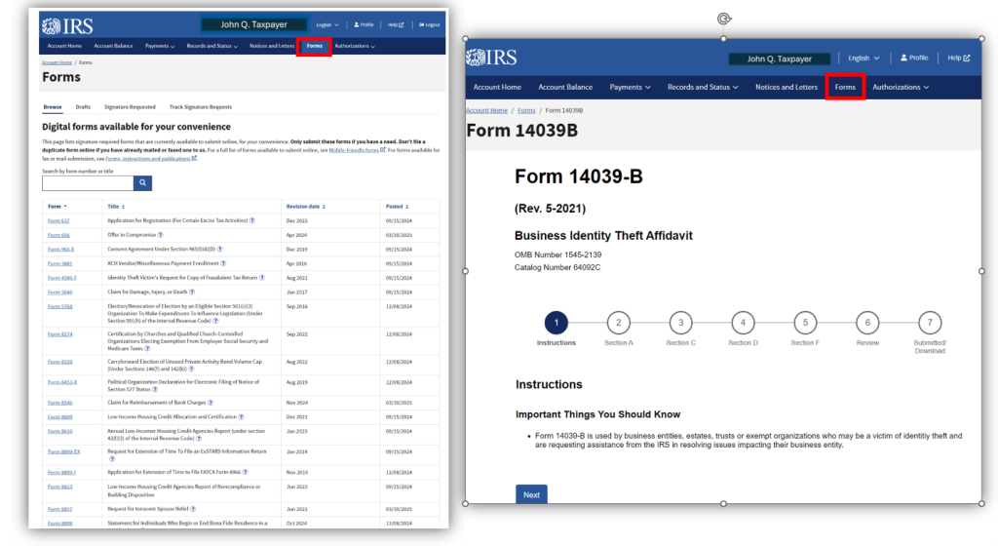Screen dimensions: 998x546
Task: Open Profile in Form 14039B page header
Action: (x=914, y=58)
